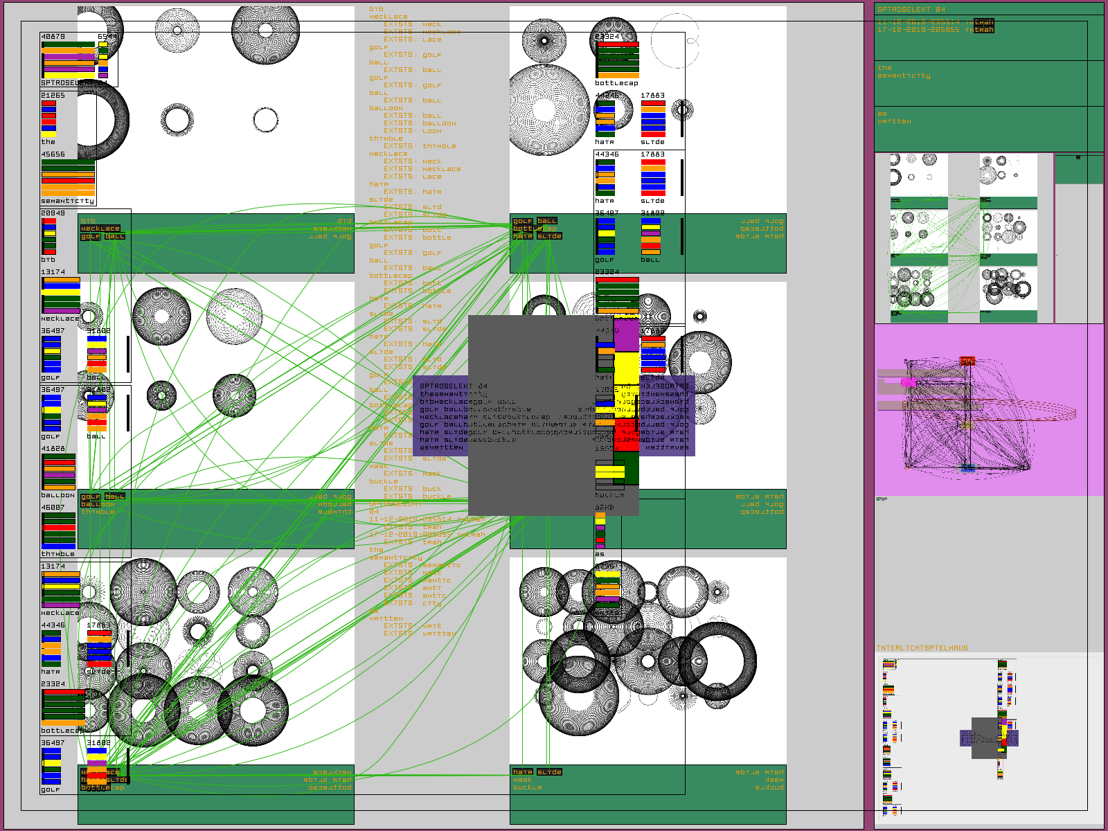Expand the thimble entry in the orange word list
Image resolution: width=1108 pixels, height=831 pixels.
point(386,138)
